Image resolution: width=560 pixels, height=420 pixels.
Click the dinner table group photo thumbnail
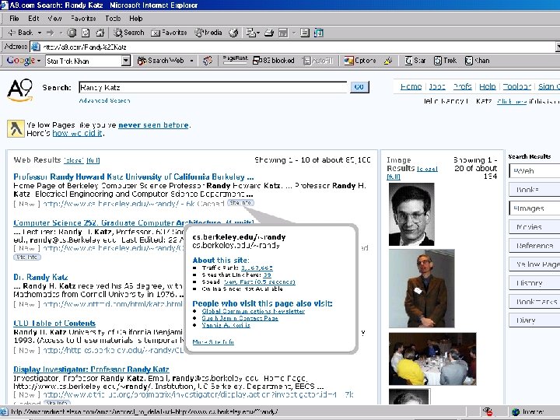click(x=432, y=359)
